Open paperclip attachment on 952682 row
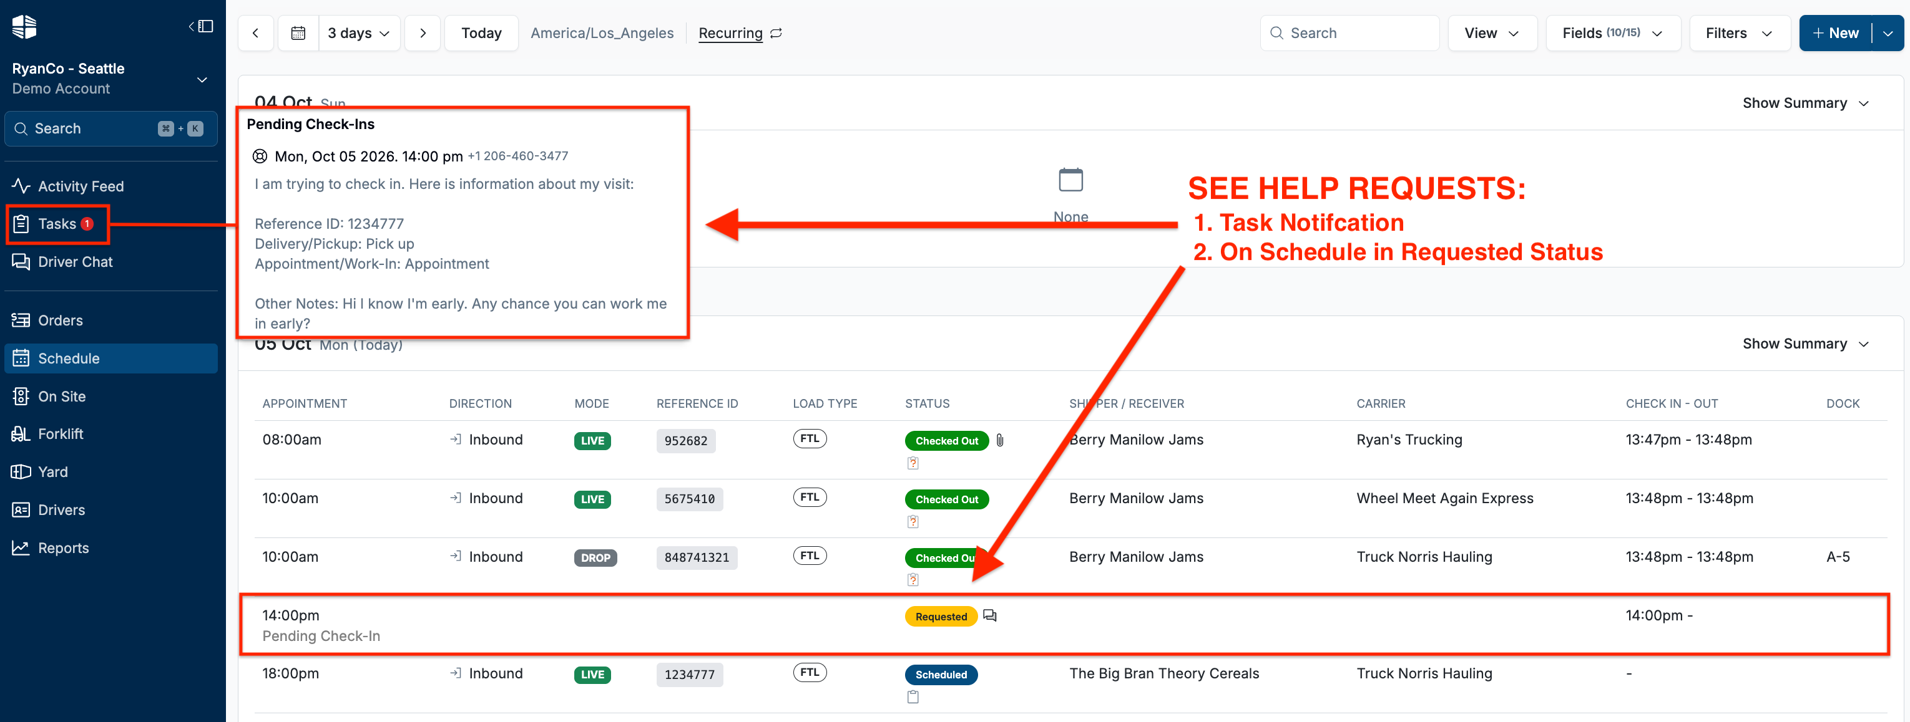The image size is (1910, 722). [999, 441]
